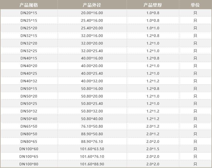Select outer diameter value 101.60*63.50
Viewport: 212px width, 168px height.
pyautogui.click(x=92, y=149)
